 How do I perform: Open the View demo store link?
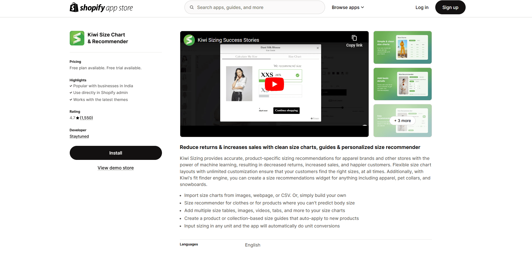click(x=116, y=168)
